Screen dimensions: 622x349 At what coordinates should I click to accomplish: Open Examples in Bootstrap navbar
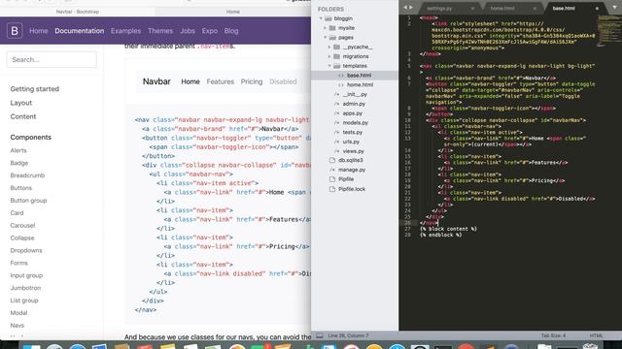click(125, 31)
